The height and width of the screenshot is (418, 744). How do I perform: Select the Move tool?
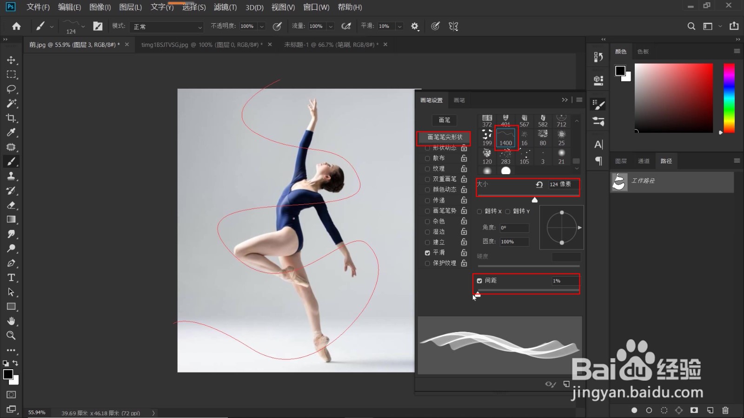11,60
